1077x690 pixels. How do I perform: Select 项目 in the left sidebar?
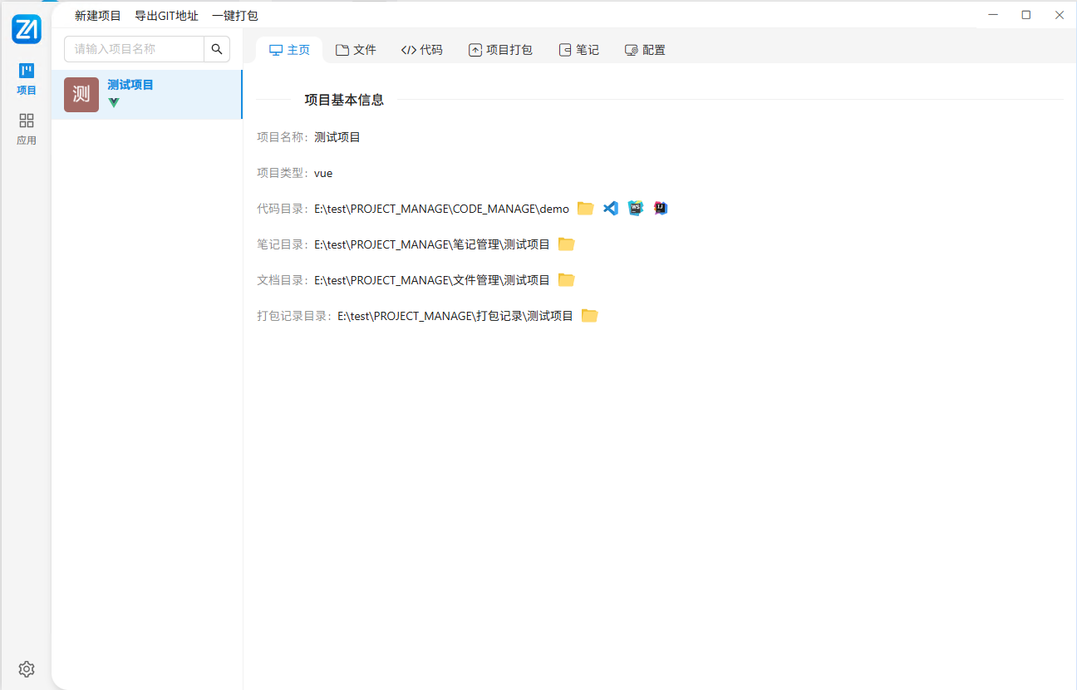click(27, 79)
